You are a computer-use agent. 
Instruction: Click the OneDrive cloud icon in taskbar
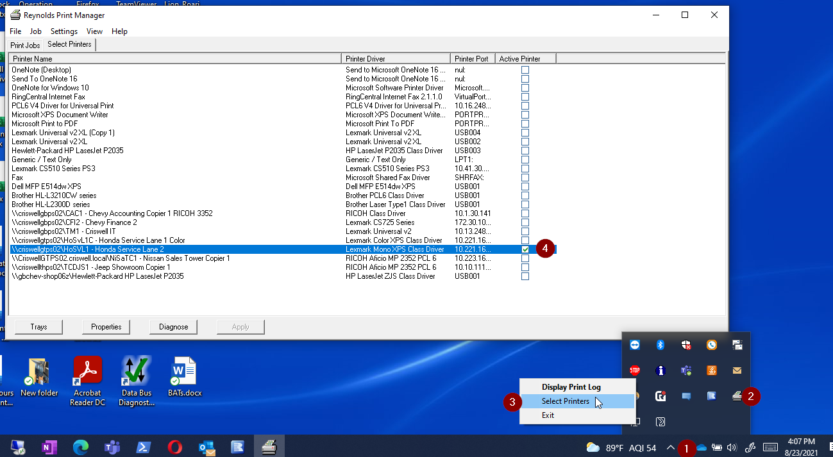point(702,447)
